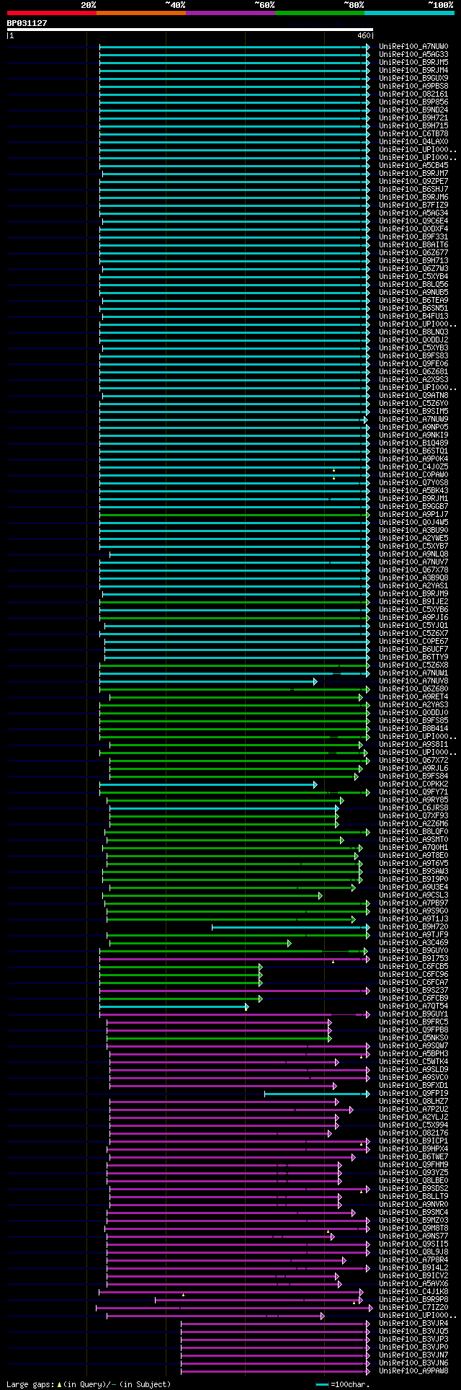The height and width of the screenshot is (1390, 461).
Task: Select the UniRef100_A9NS77 entry
Action: pyautogui.click(x=413, y=1236)
